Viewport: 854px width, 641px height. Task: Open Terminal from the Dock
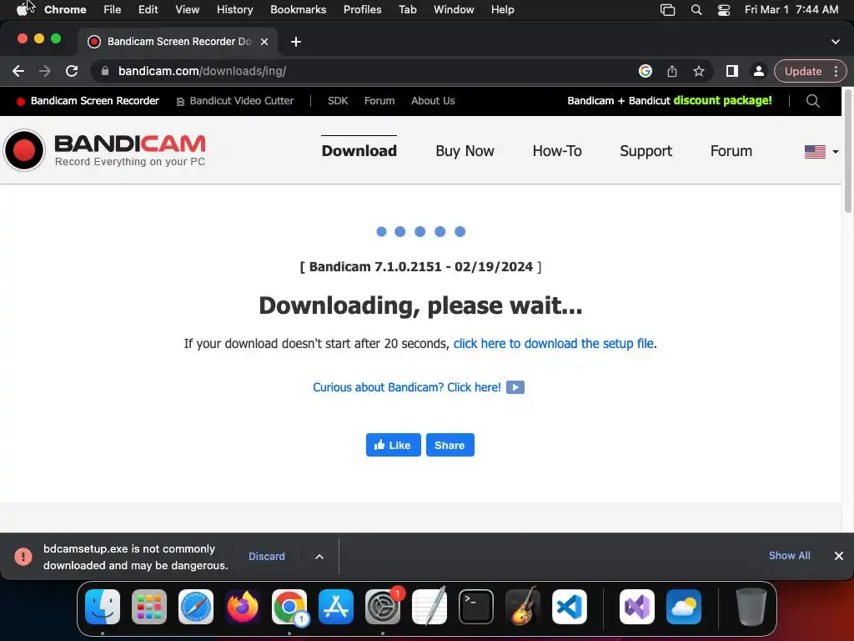(476, 607)
